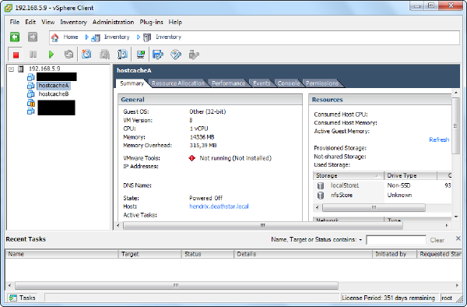Click the VM icon beside hostcacheB
The height and width of the screenshot is (307, 467).
[30, 94]
